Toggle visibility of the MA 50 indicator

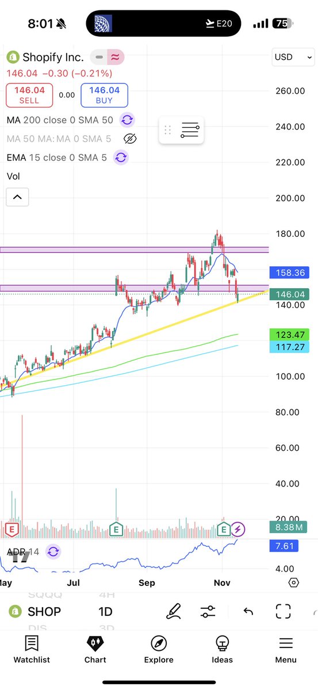(131, 139)
